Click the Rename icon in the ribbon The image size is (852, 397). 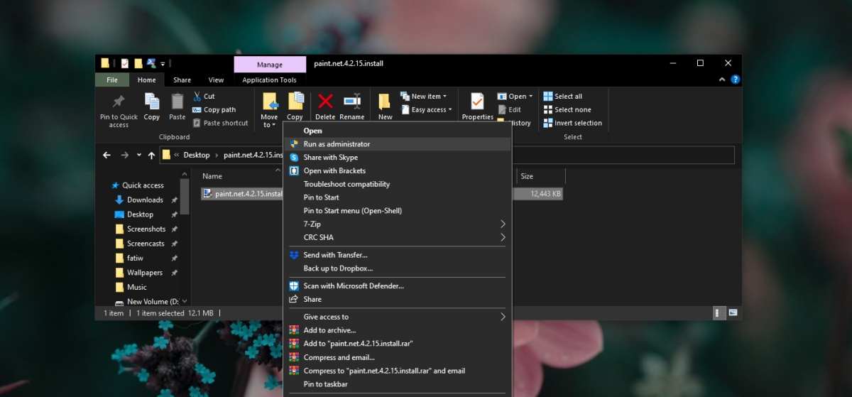click(351, 102)
